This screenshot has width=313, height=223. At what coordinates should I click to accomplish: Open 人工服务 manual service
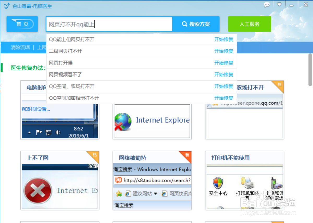(x=250, y=24)
